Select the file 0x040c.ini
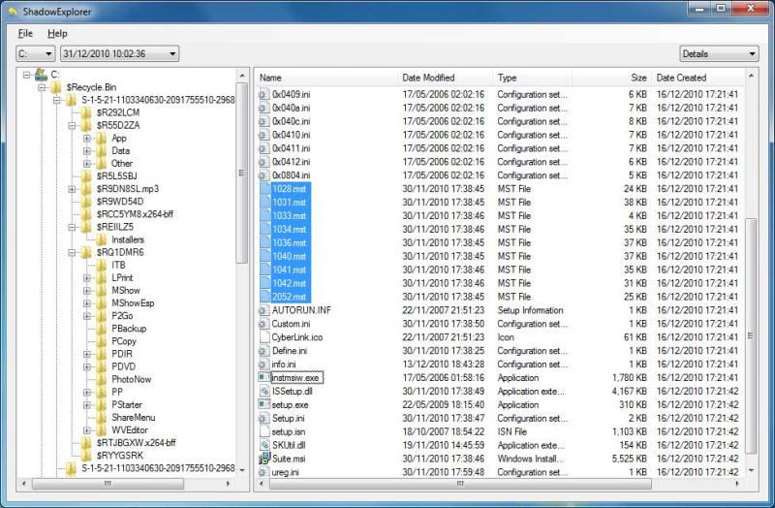This screenshot has width=775, height=508. point(292,122)
